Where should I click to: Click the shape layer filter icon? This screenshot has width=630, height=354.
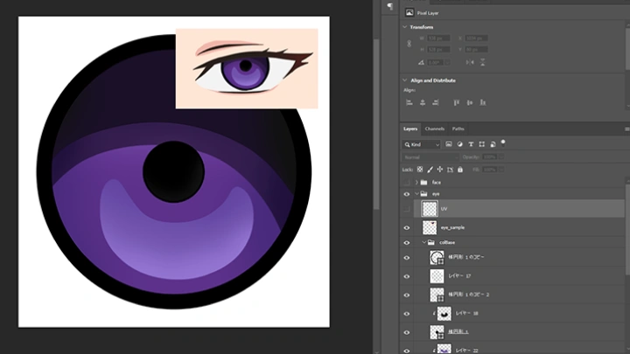(x=483, y=144)
